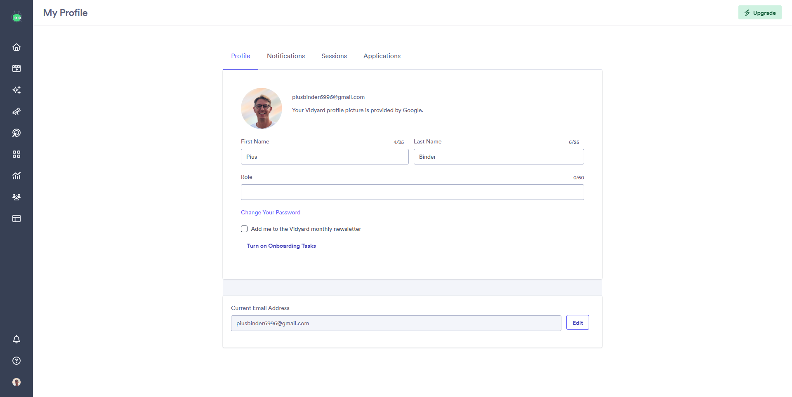The width and height of the screenshot is (792, 397).
Task: Click the layout panel icon in sidebar
Action: pyautogui.click(x=16, y=218)
